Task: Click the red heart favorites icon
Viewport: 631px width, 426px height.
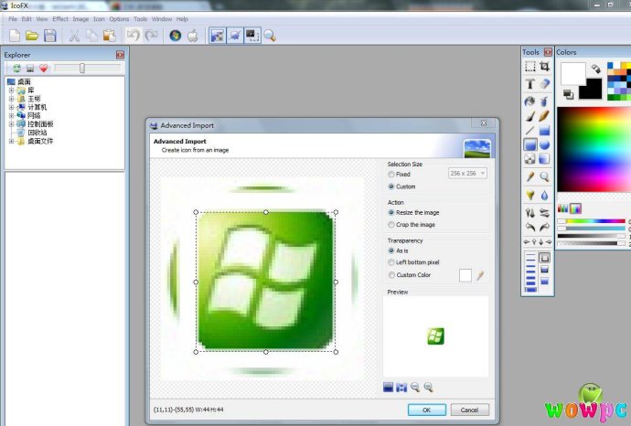Action: click(44, 68)
